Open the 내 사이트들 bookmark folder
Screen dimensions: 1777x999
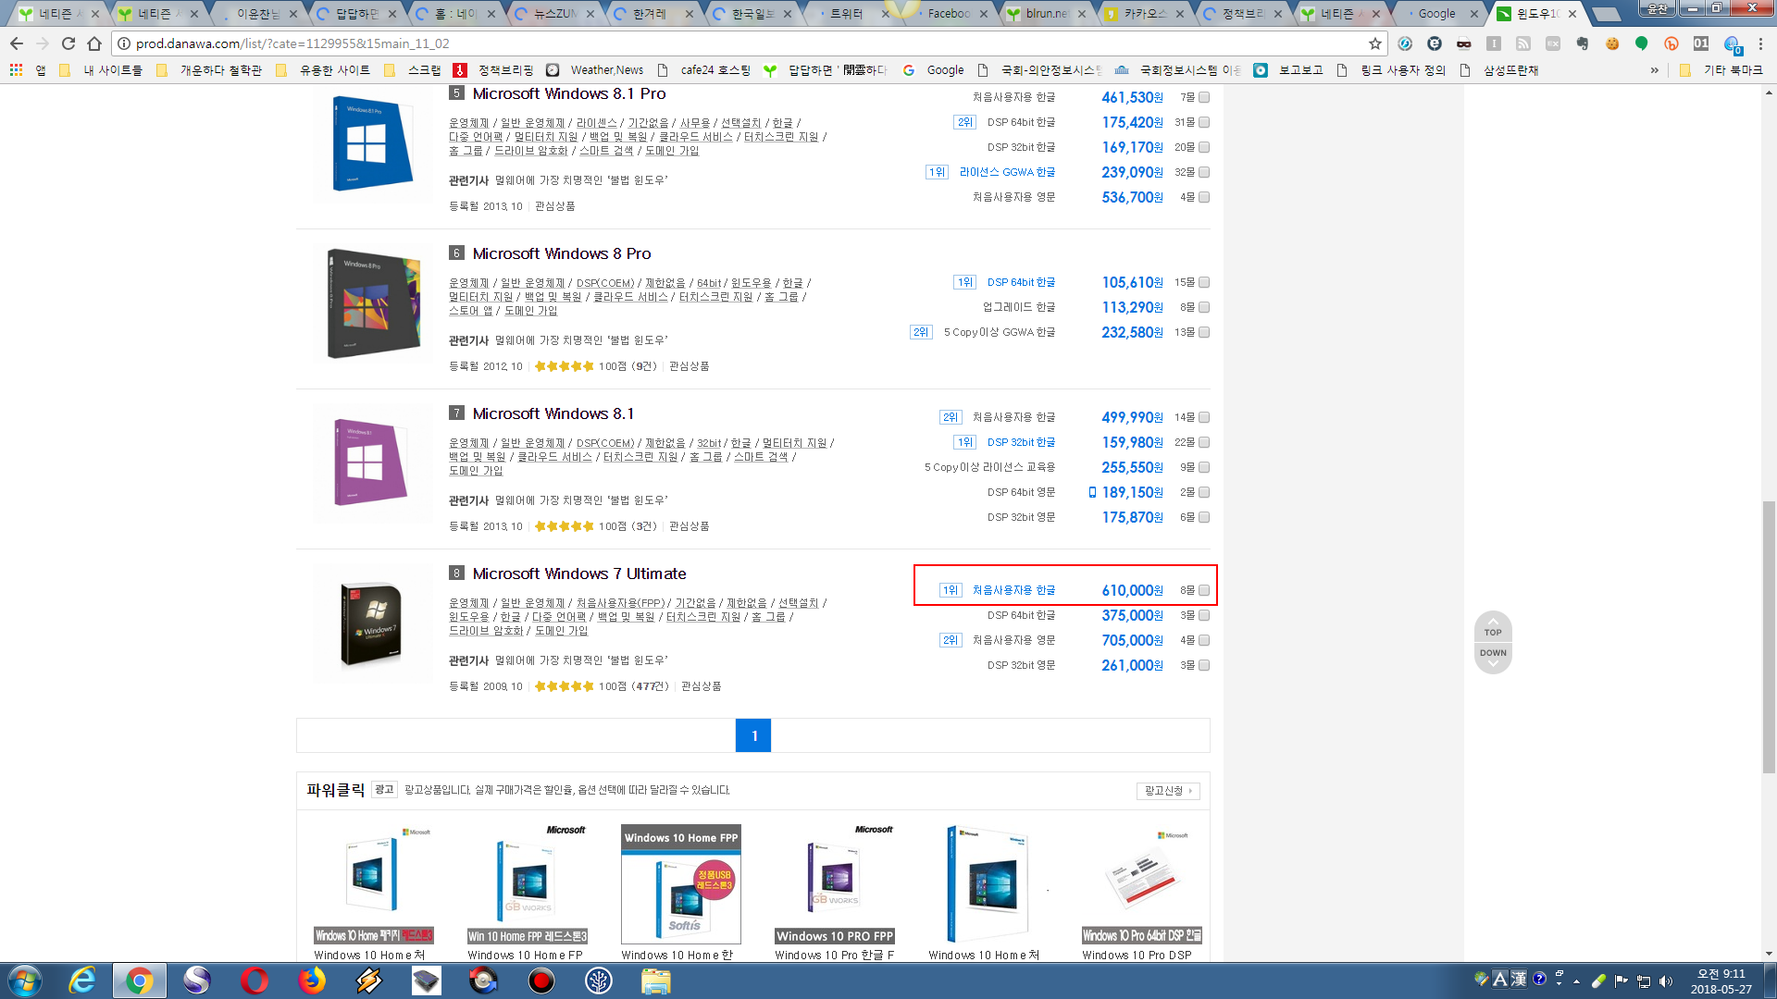coord(101,70)
